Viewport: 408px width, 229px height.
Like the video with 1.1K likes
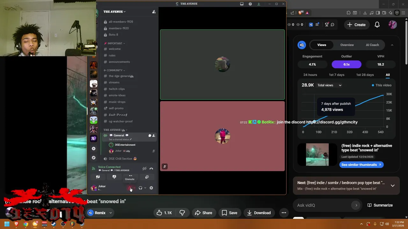click(164, 213)
